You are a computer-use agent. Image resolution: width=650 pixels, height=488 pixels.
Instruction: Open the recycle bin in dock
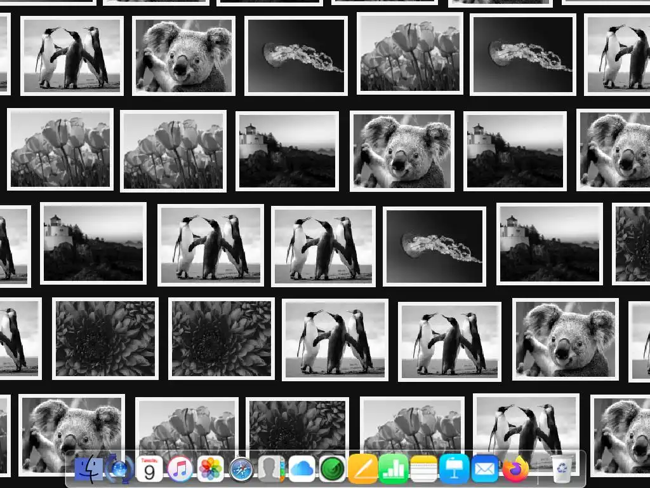pyautogui.click(x=562, y=470)
